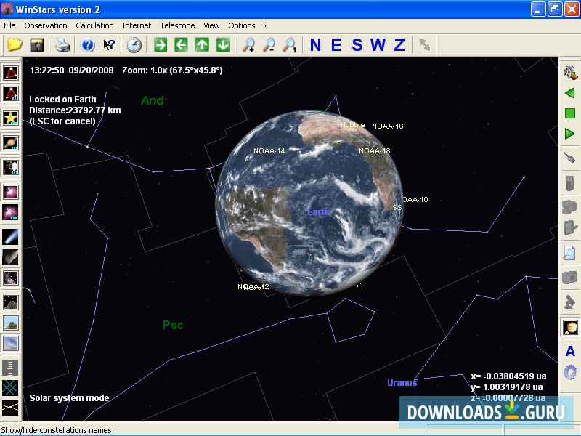The height and width of the screenshot is (436, 581).
Task: Click the greyed phone device icon
Action: pyautogui.click(x=570, y=183)
